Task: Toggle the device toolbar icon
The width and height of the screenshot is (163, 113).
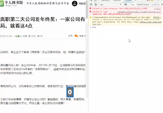Action: (x=95, y=1)
